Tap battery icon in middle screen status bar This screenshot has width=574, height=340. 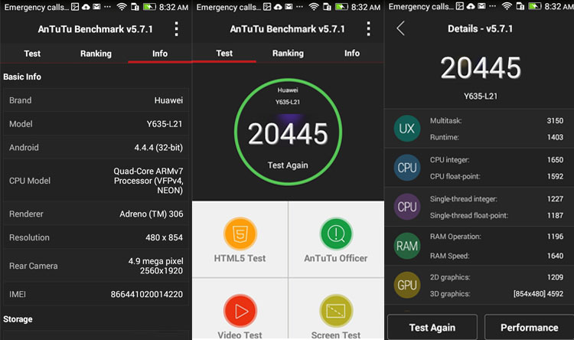point(341,7)
